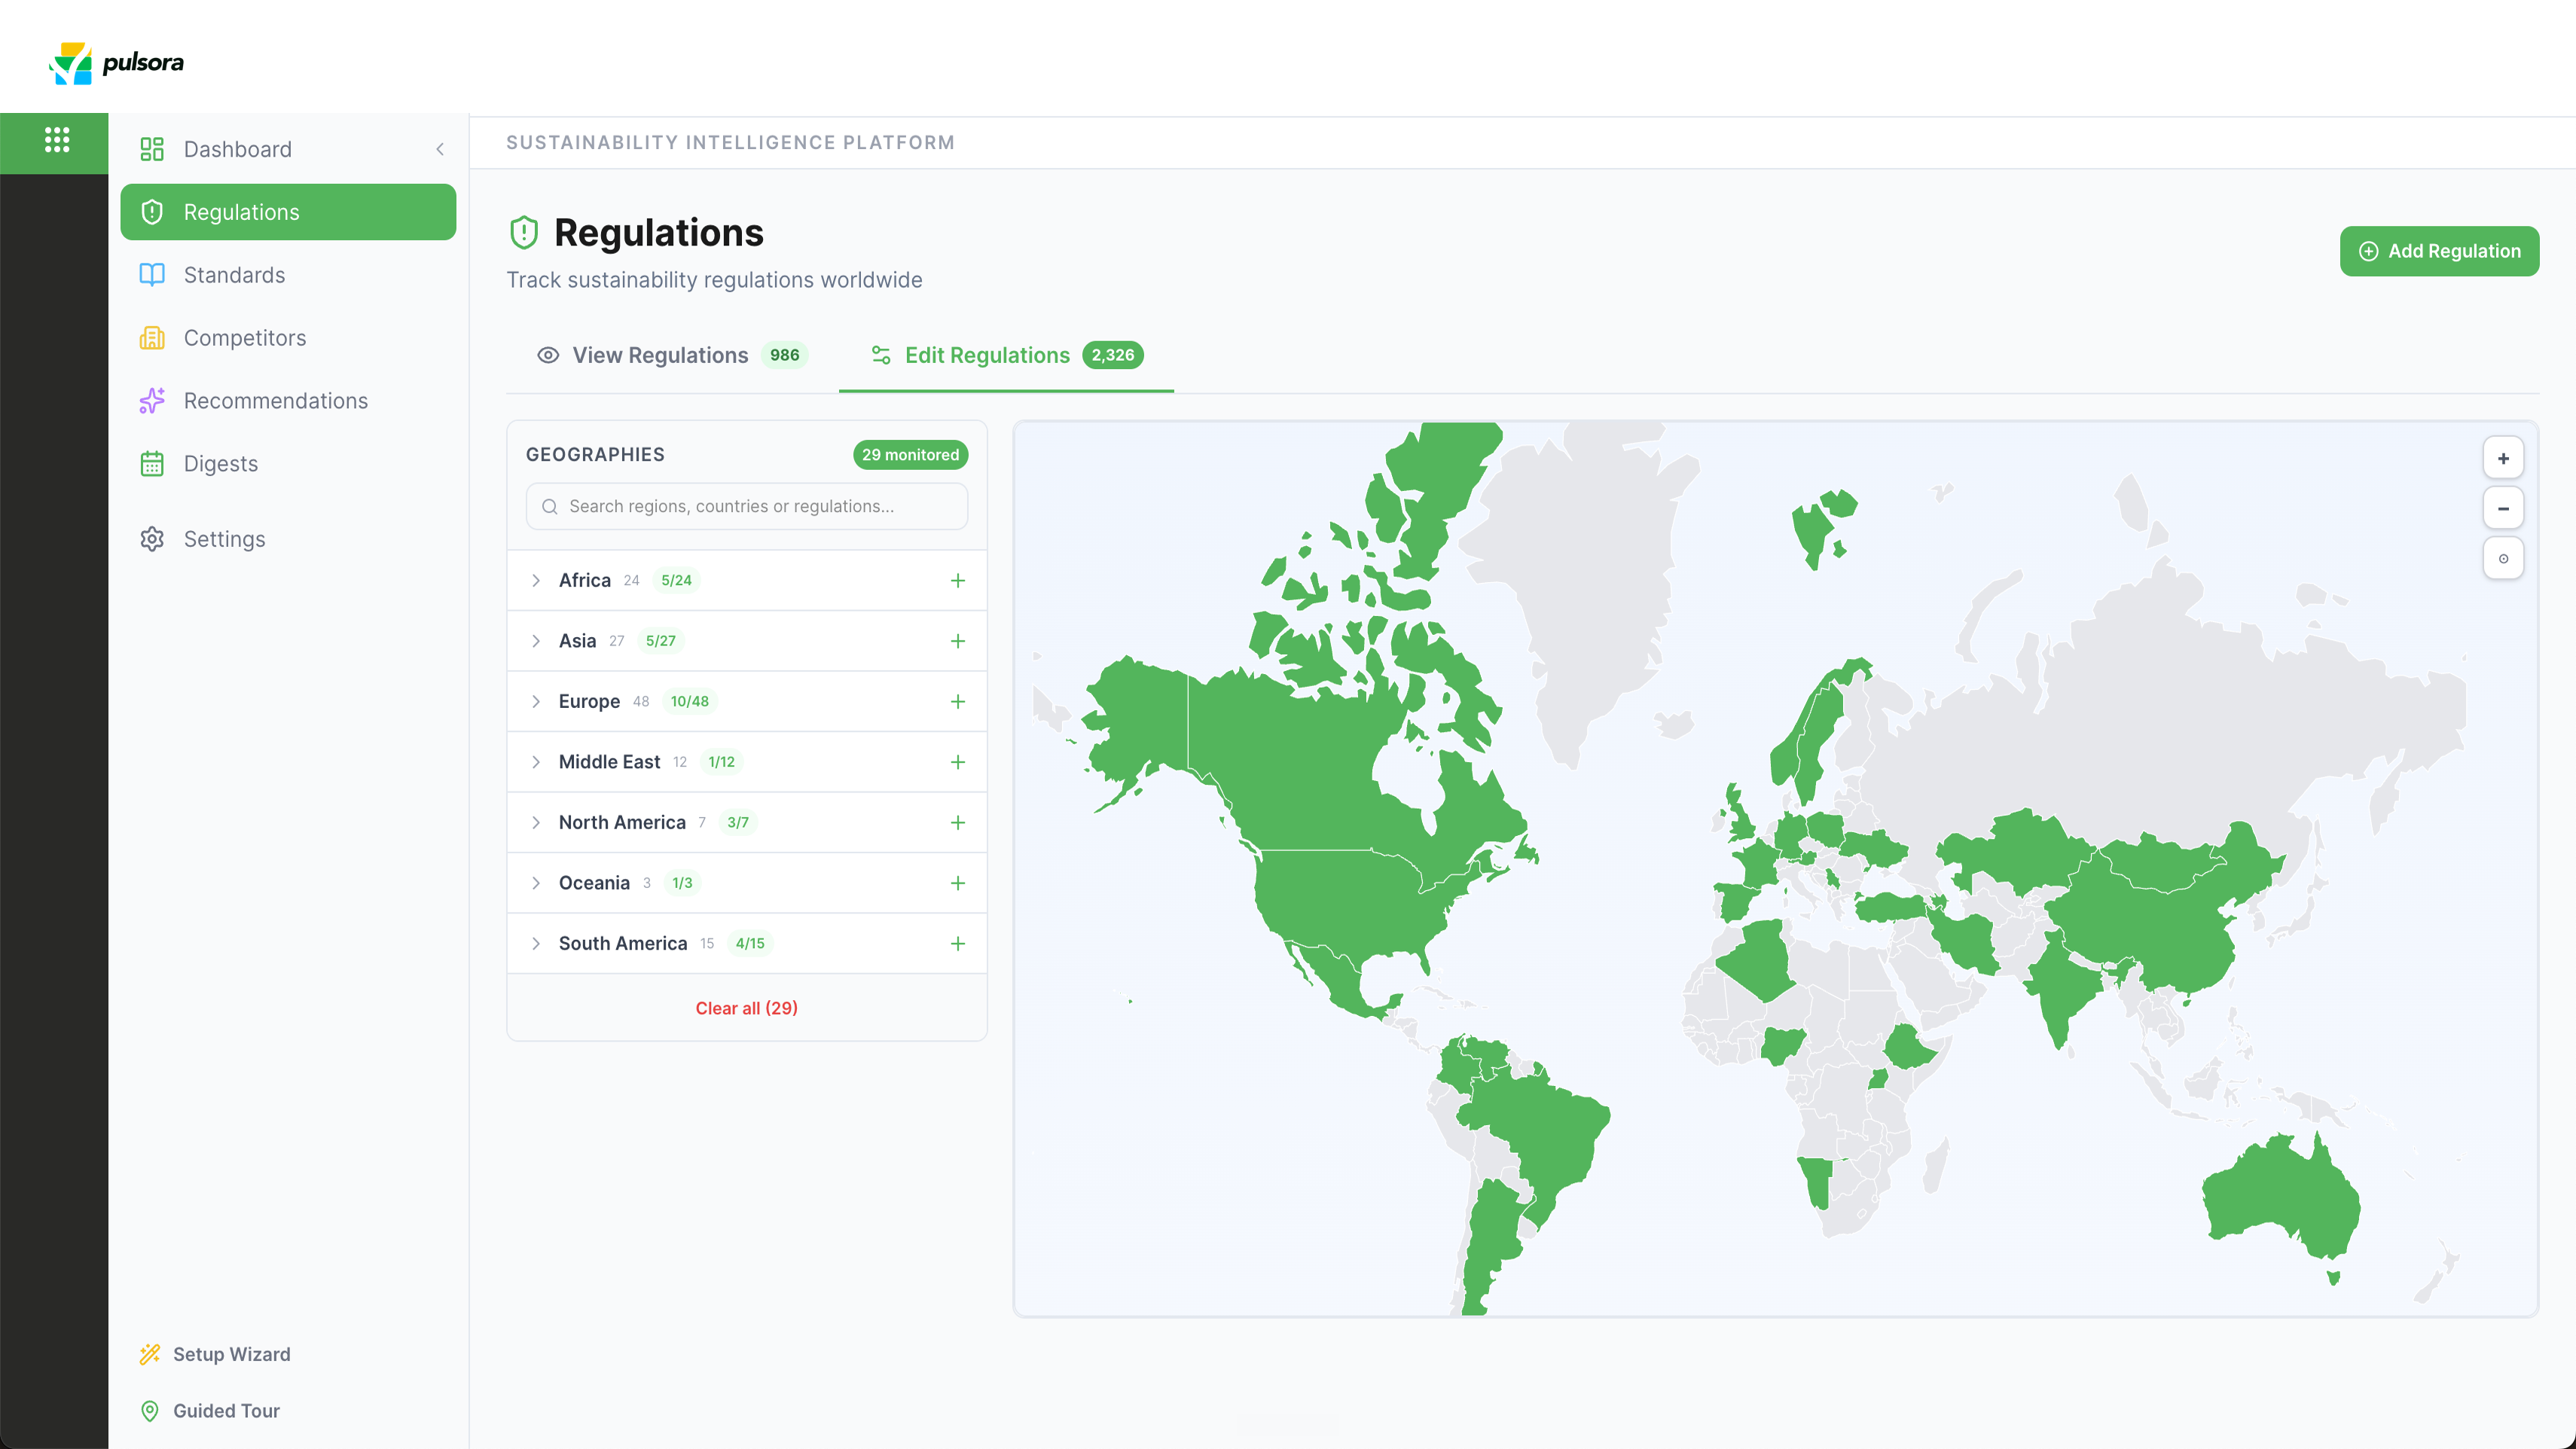This screenshot has height=1449, width=2576.
Task: Click the Asia 5/27 badge
Action: point(660,641)
